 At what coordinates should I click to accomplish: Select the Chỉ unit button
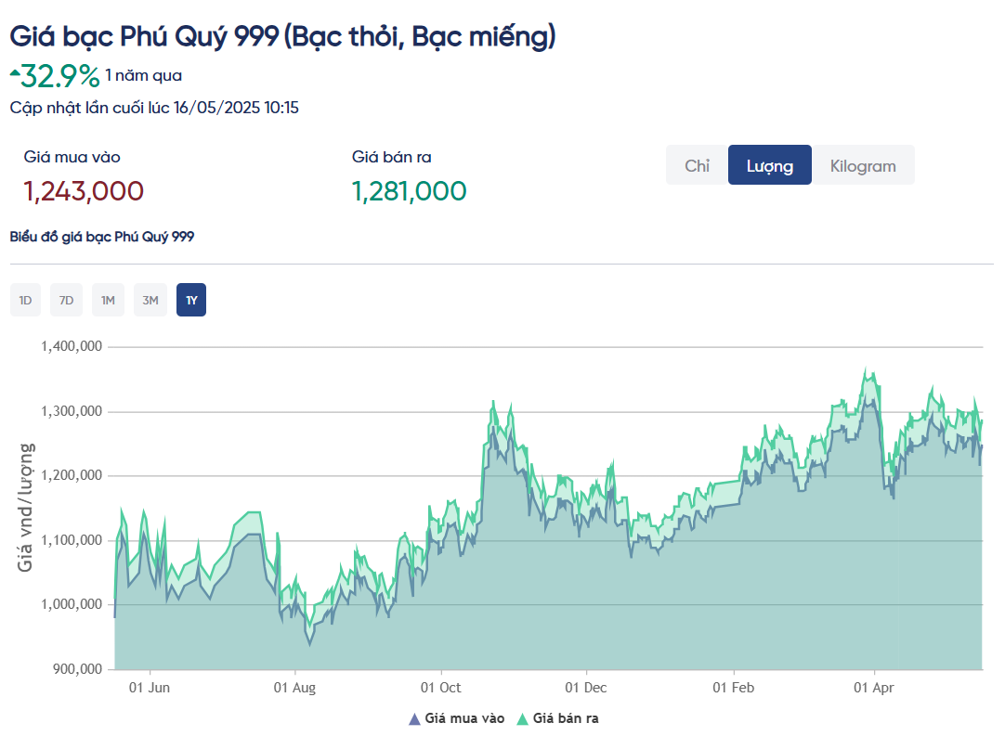point(697,165)
